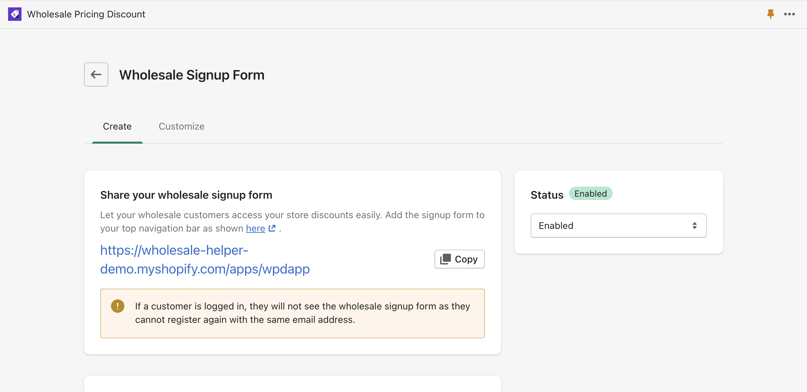Click the Status label in side card
Screen dimensions: 807x392
pyautogui.click(x=547, y=195)
